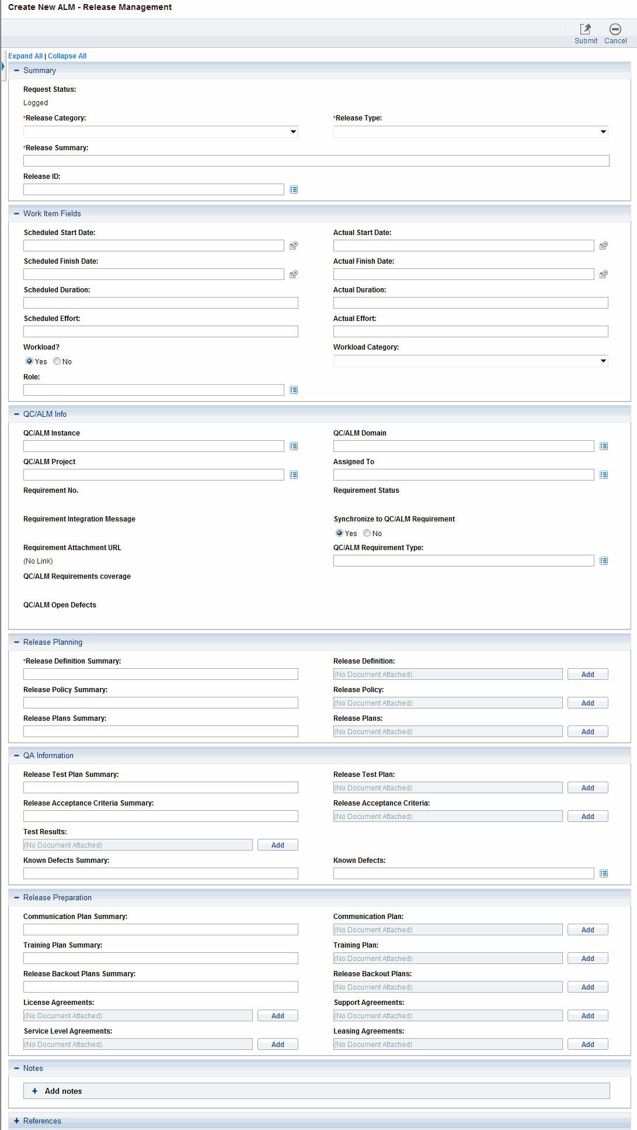Open the Release ID lookup list icon
Screen dimensions: 637x1130
(x=294, y=189)
